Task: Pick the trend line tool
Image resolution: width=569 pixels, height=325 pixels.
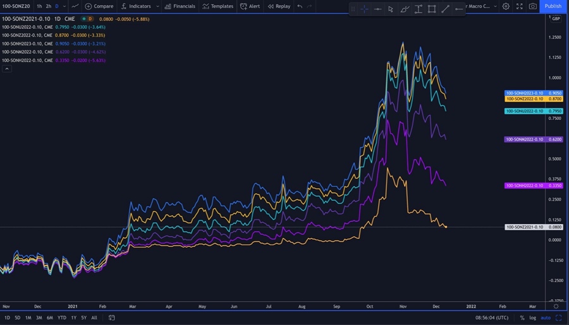Action: coord(445,9)
